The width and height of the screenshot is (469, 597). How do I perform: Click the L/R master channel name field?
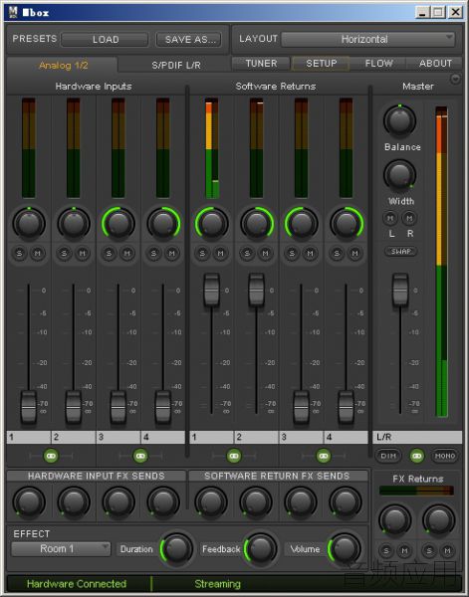[x=417, y=437]
